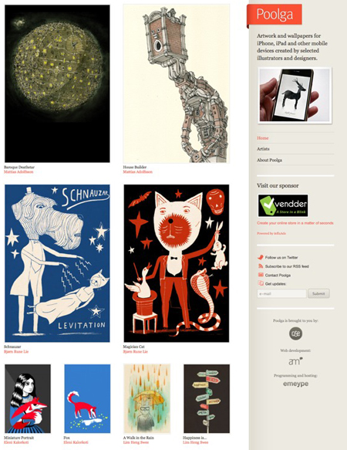The width and height of the screenshot is (347, 450).
Task: Open the Poolga logo banner
Action: click(275, 15)
